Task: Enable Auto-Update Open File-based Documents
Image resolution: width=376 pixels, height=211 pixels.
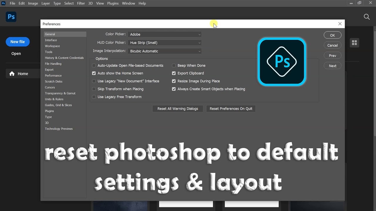Action: [94, 66]
